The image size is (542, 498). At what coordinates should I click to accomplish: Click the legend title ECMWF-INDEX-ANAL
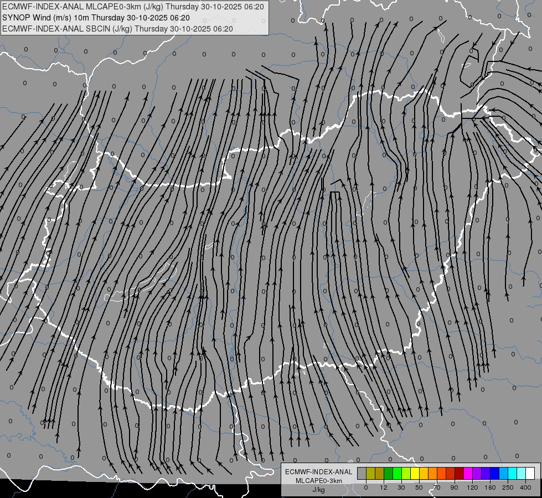point(319,472)
